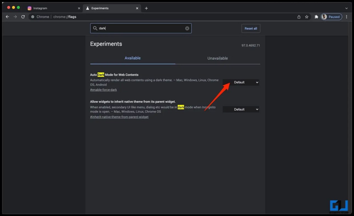Focus the search flags input field
The image size is (354, 216).
141,28
